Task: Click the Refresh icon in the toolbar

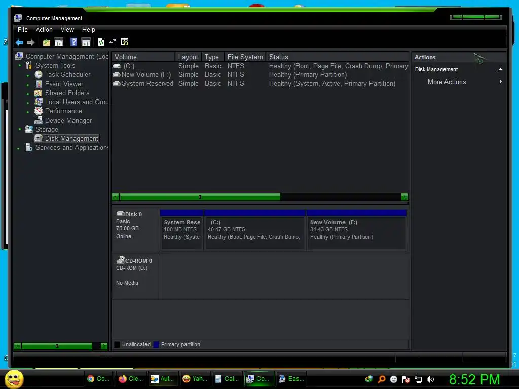Action: [x=101, y=42]
